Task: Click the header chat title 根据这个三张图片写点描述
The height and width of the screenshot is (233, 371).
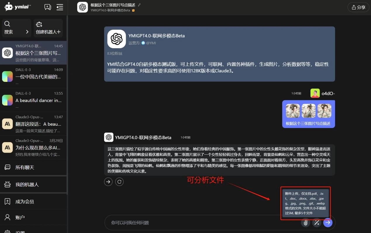Action: [x=113, y=5]
